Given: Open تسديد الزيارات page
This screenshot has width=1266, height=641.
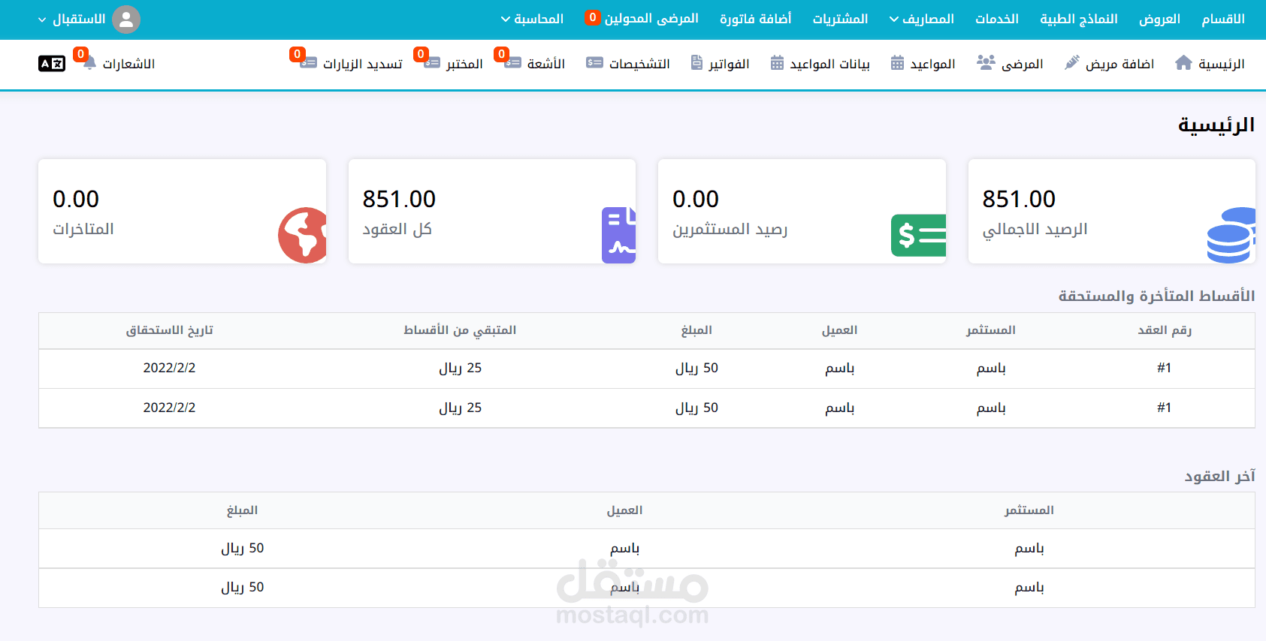Looking at the screenshot, I should pyautogui.click(x=362, y=64).
